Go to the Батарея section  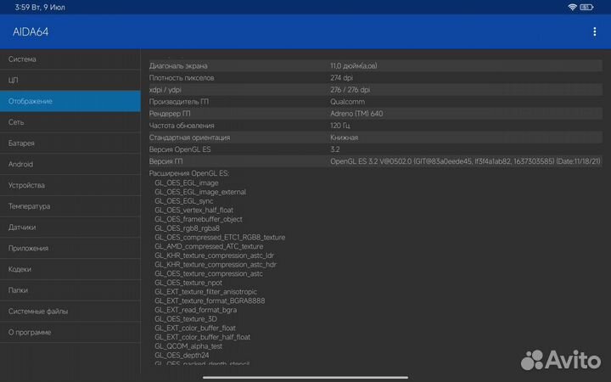pyautogui.click(x=70, y=143)
